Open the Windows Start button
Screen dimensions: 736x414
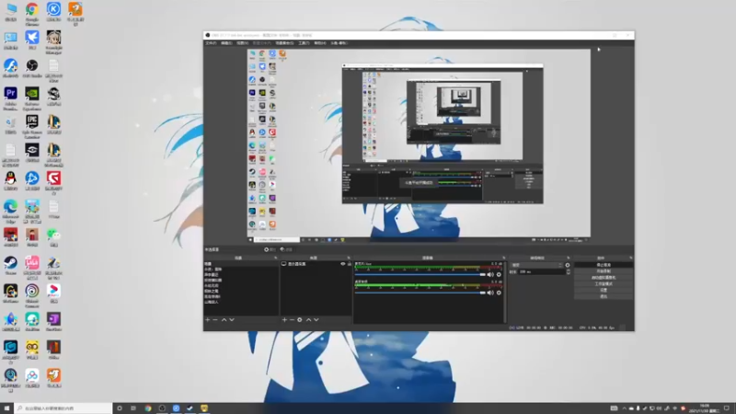(6, 408)
